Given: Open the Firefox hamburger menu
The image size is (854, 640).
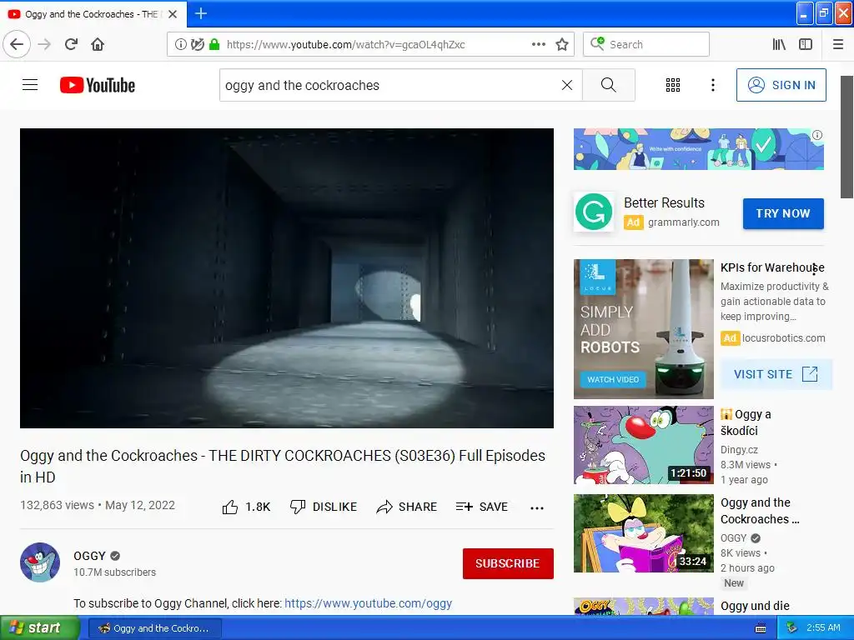Looking at the screenshot, I should click(x=838, y=45).
